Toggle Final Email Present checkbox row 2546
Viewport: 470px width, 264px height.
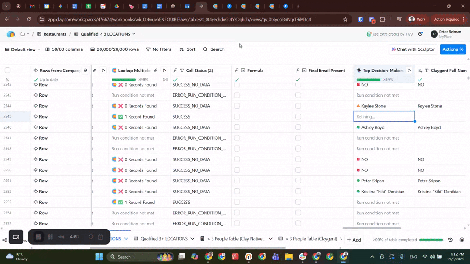[298, 127]
